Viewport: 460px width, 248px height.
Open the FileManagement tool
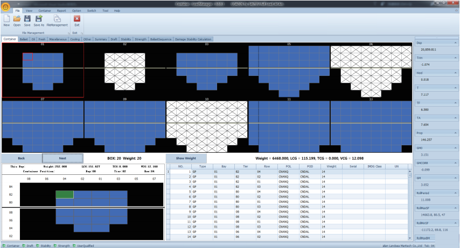57,19
